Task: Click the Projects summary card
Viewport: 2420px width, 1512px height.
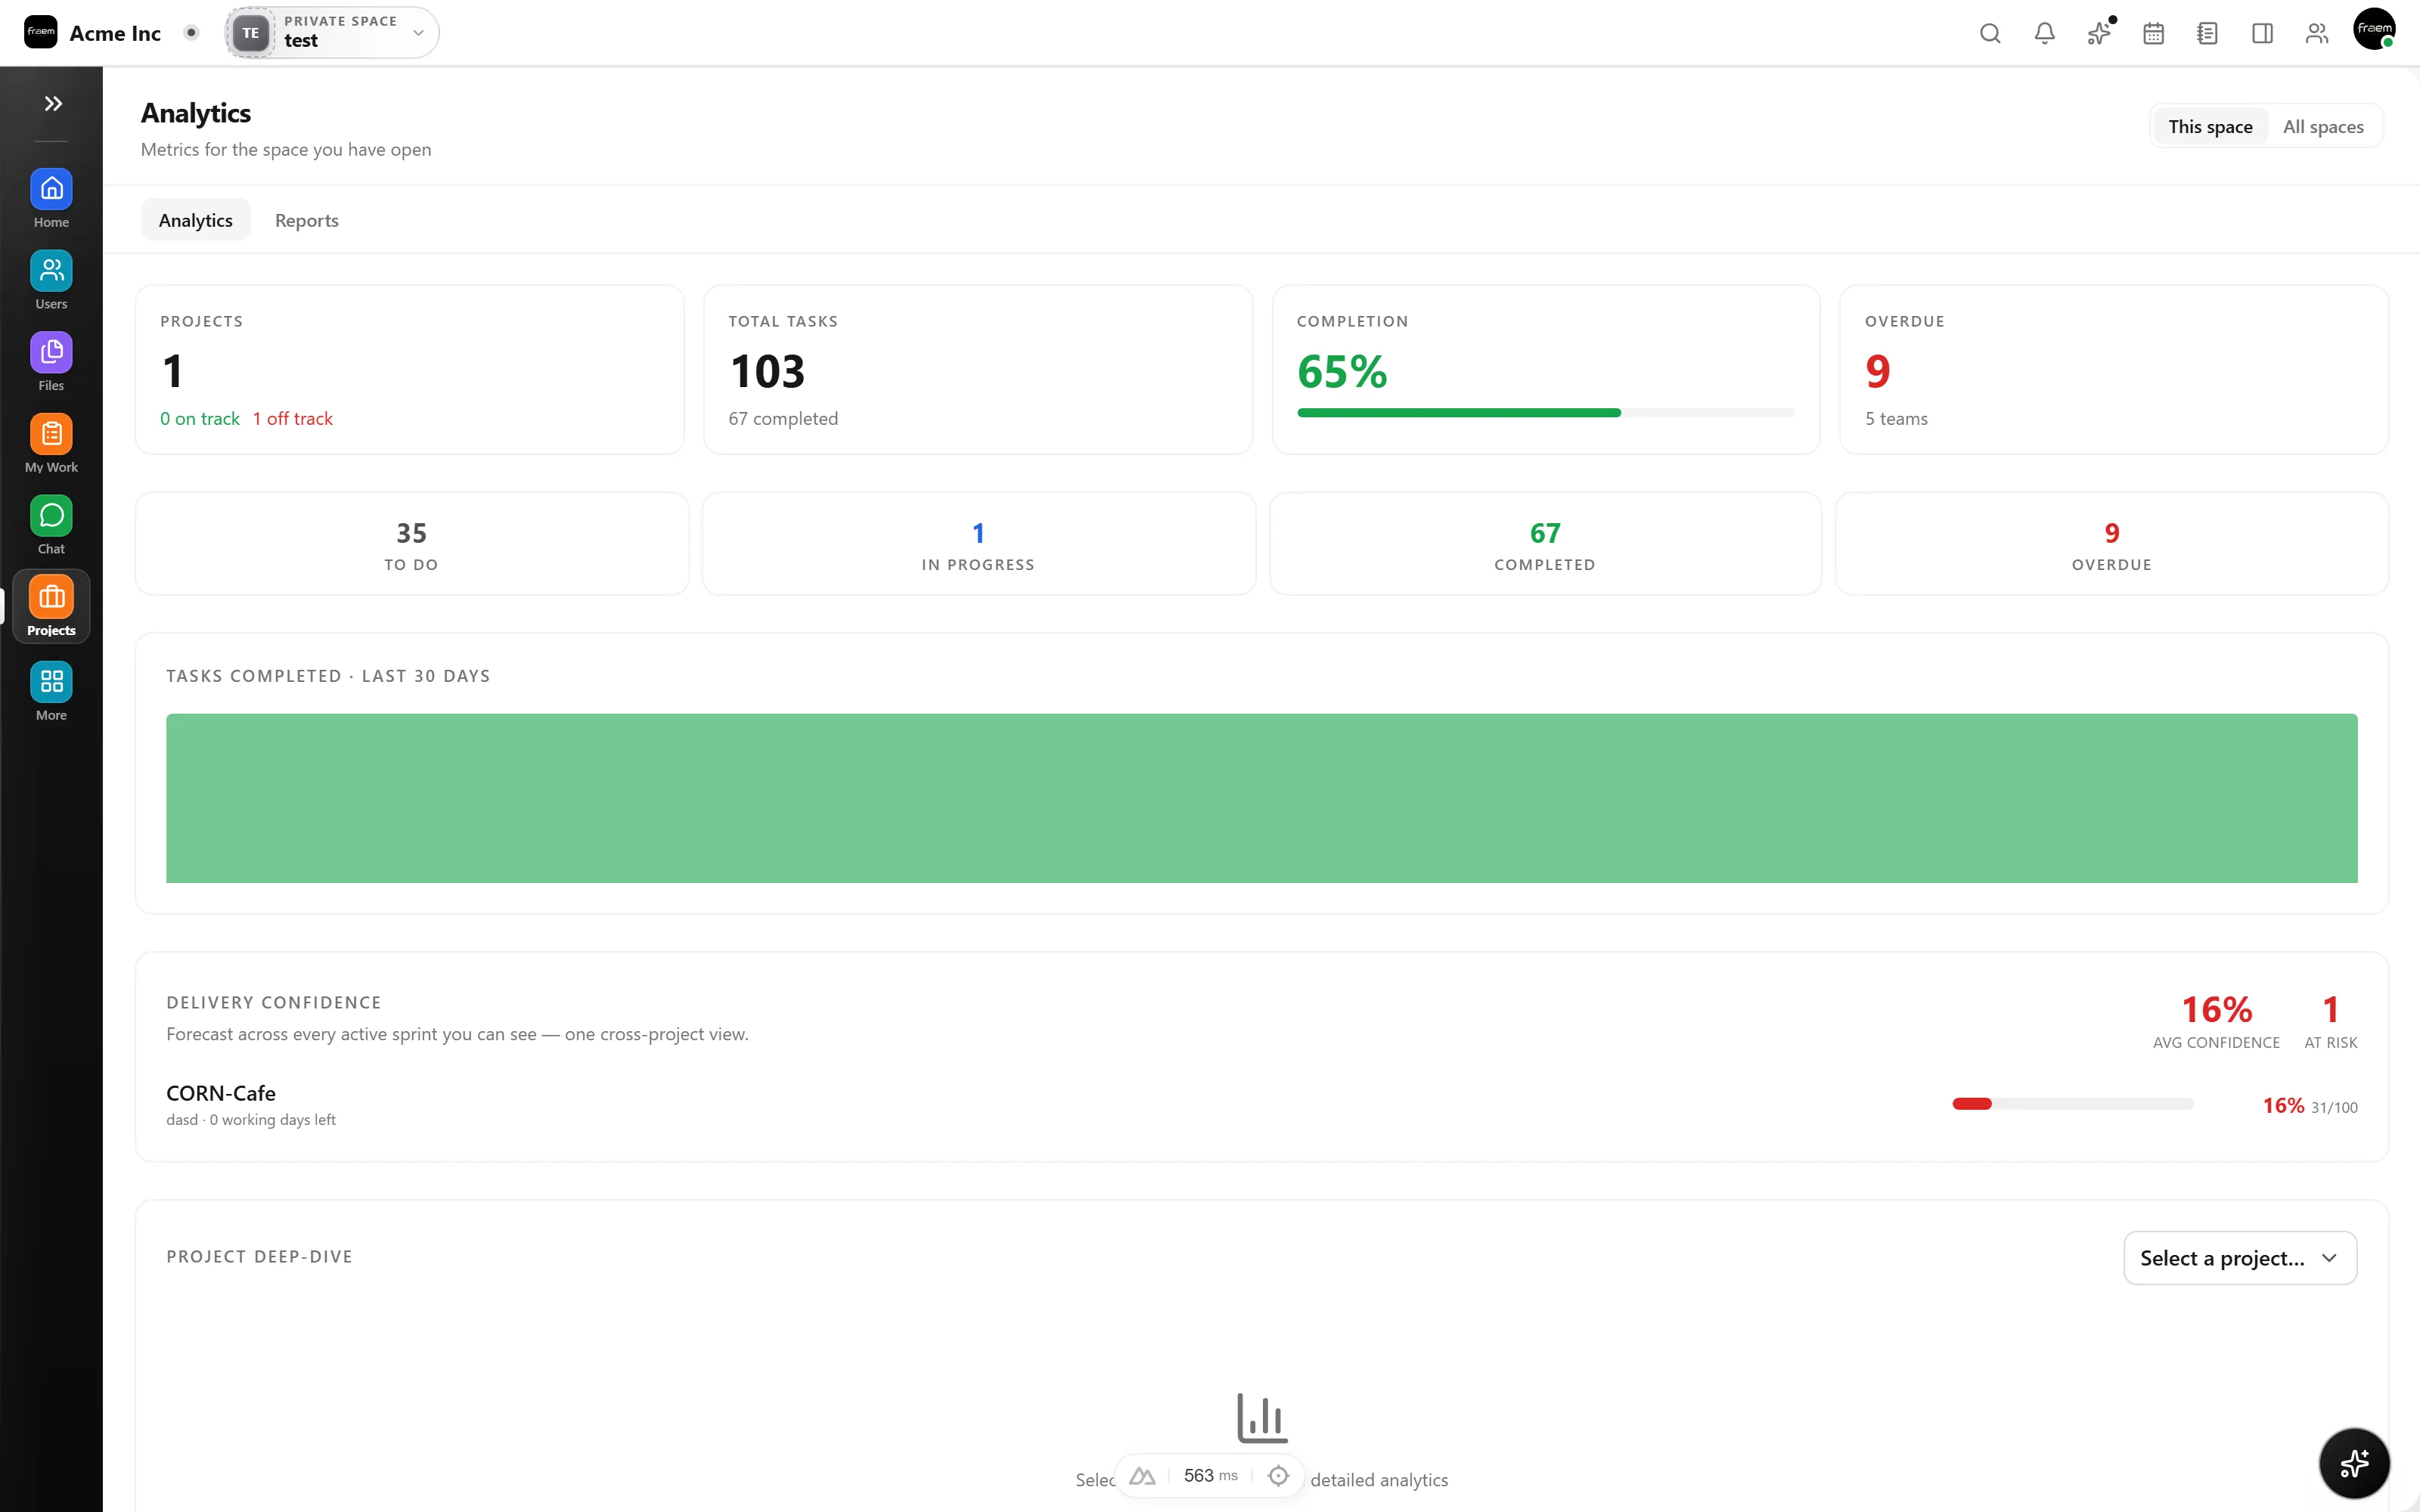Action: (410, 370)
